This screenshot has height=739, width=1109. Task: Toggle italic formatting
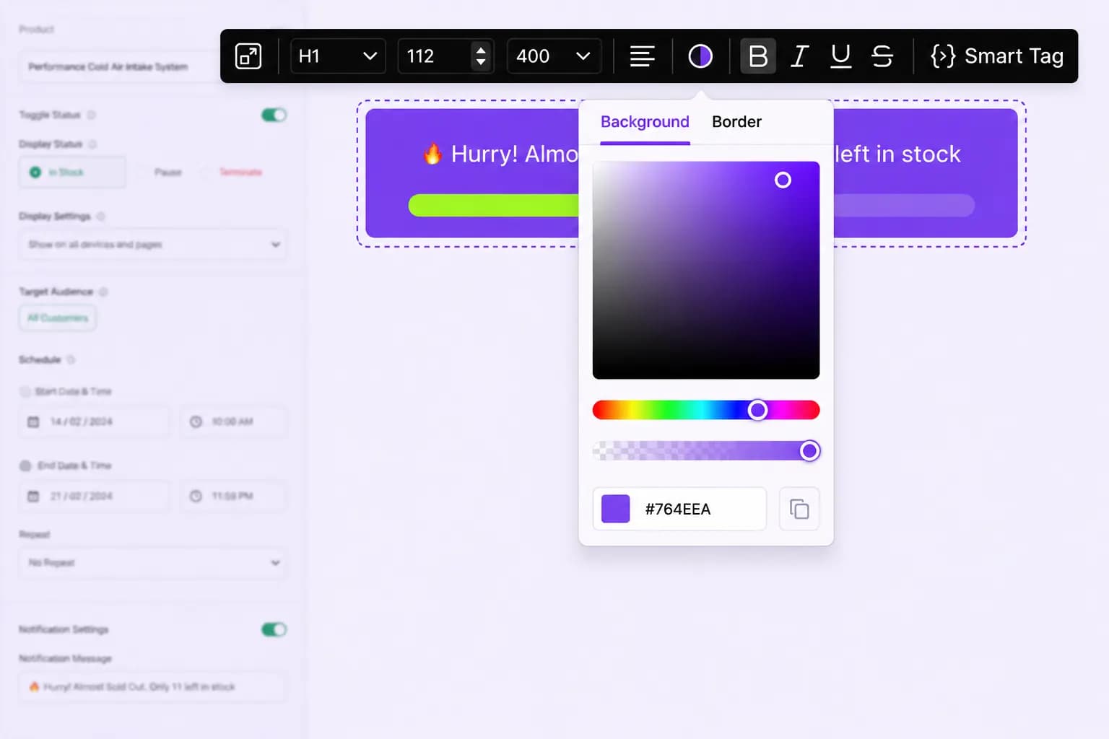[x=799, y=56]
